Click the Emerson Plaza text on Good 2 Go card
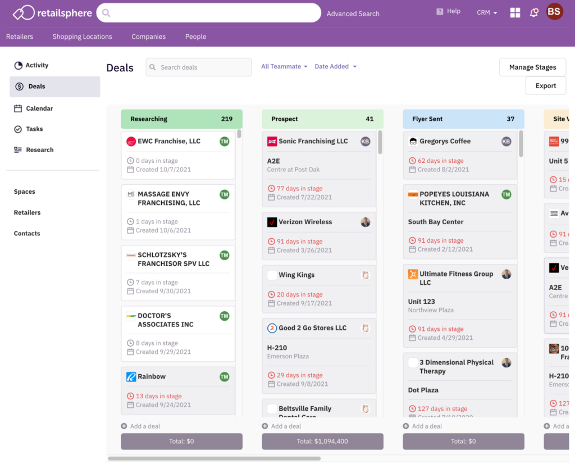Image resolution: width=575 pixels, height=464 pixels. point(288,357)
